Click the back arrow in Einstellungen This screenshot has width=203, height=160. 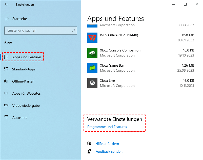click(6, 4)
